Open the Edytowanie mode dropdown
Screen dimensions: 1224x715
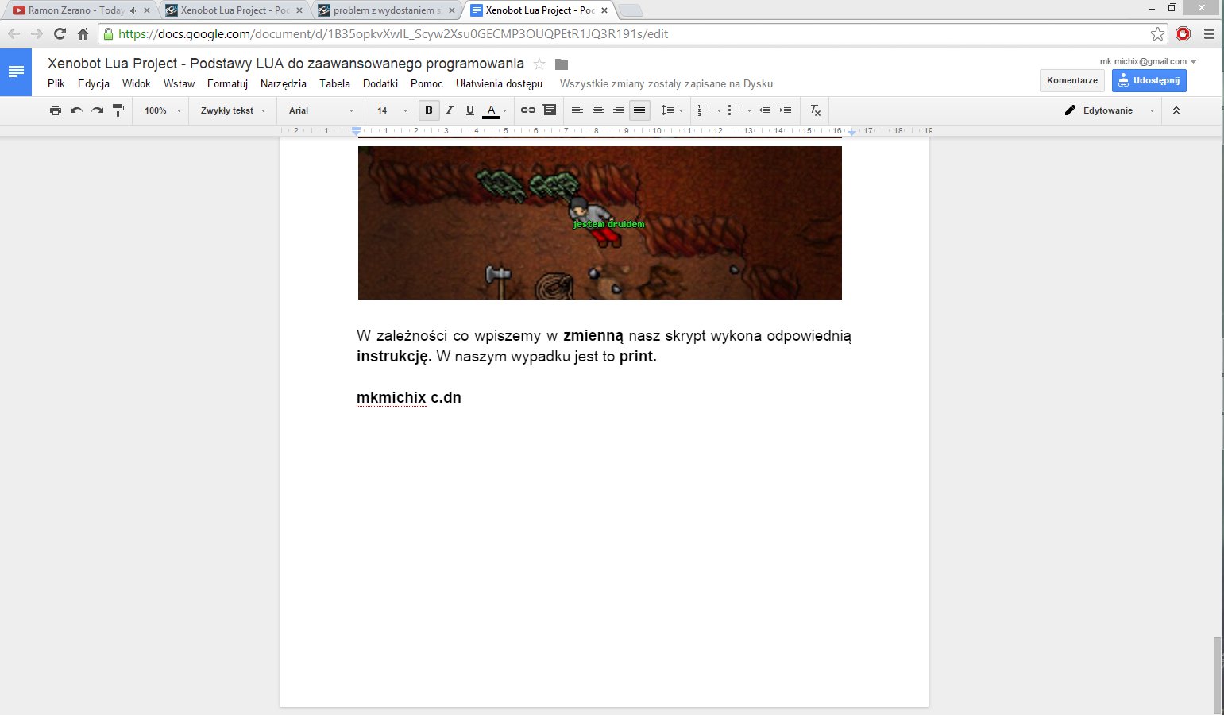tap(1110, 110)
